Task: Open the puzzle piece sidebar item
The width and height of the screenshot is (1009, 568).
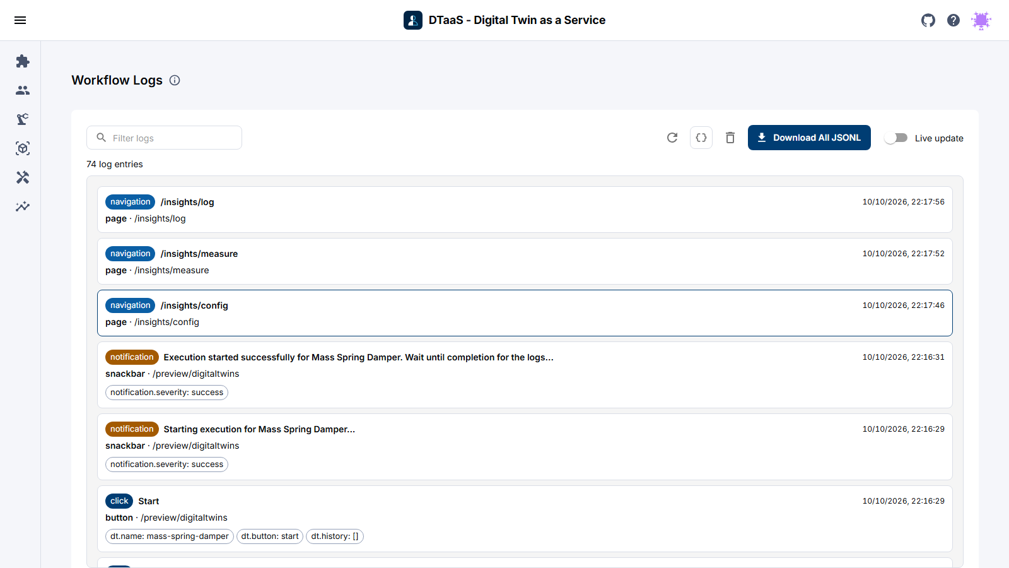Action: pos(23,61)
